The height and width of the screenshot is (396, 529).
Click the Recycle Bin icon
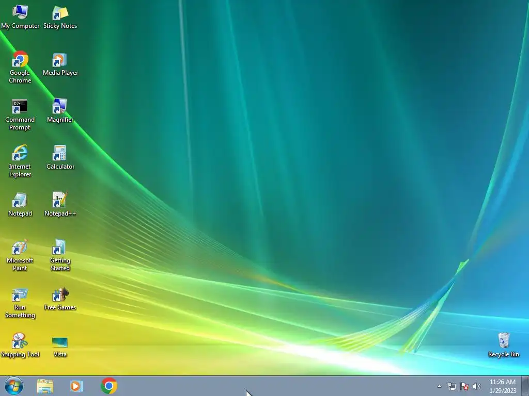503,345
